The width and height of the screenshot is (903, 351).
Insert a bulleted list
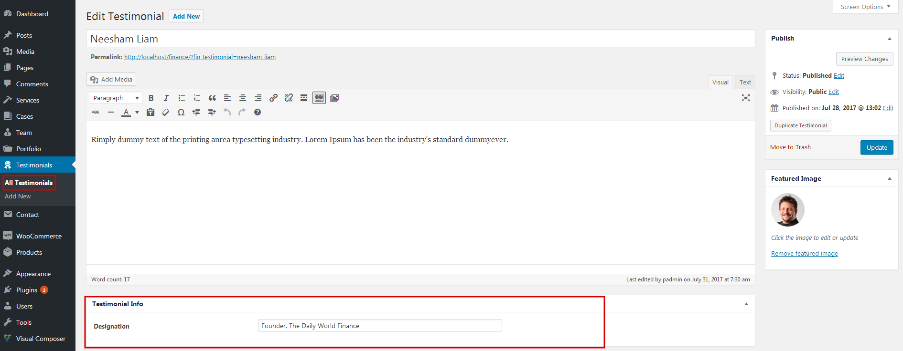(x=182, y=98)
